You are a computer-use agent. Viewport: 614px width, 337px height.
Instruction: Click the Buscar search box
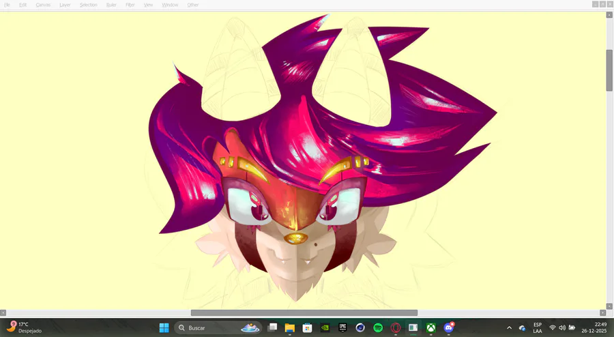[x=218, y=327]
